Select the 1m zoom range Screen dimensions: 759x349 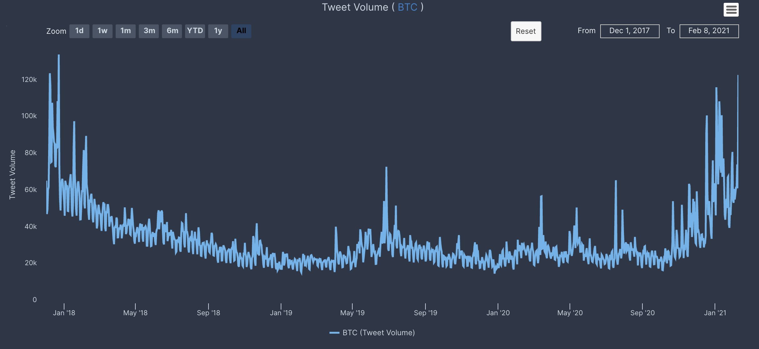coord(126,31)
